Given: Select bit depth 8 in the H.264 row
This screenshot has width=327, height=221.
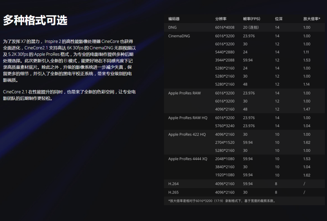Looking at the screenshot, I should pyautogui.click(x=276, y=184).
